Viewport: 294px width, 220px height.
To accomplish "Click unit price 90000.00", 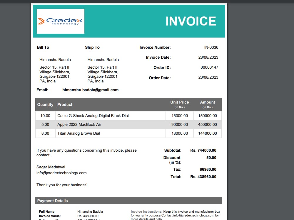I will click(180, 125).
